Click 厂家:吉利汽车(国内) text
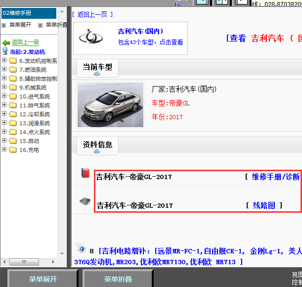This screenshot has width=302, height=287. [184, 89]
